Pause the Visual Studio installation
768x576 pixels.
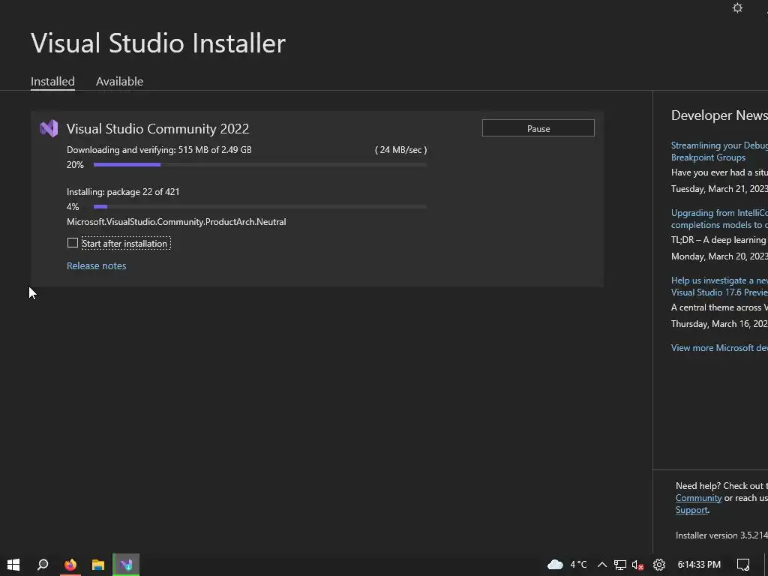(538, 128)
